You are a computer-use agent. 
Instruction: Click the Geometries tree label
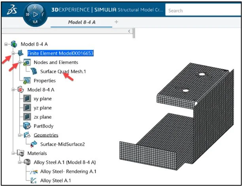47,135
